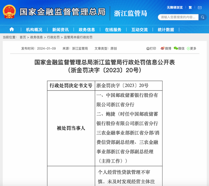Open the 在线服务 menu
The height and width of the screenshot is (186, 209).
(113, 30)
